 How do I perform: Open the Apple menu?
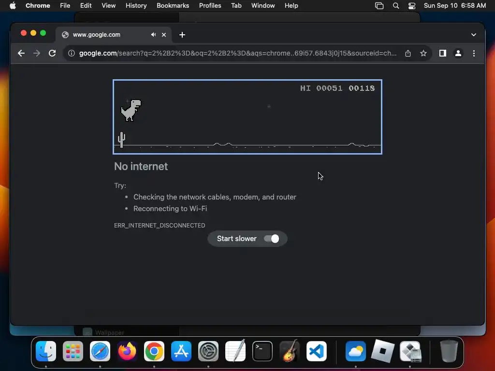13,6
